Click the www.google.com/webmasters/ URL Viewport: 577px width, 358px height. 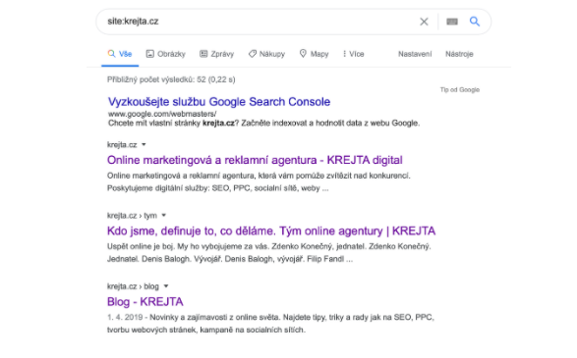pos(162,114)
